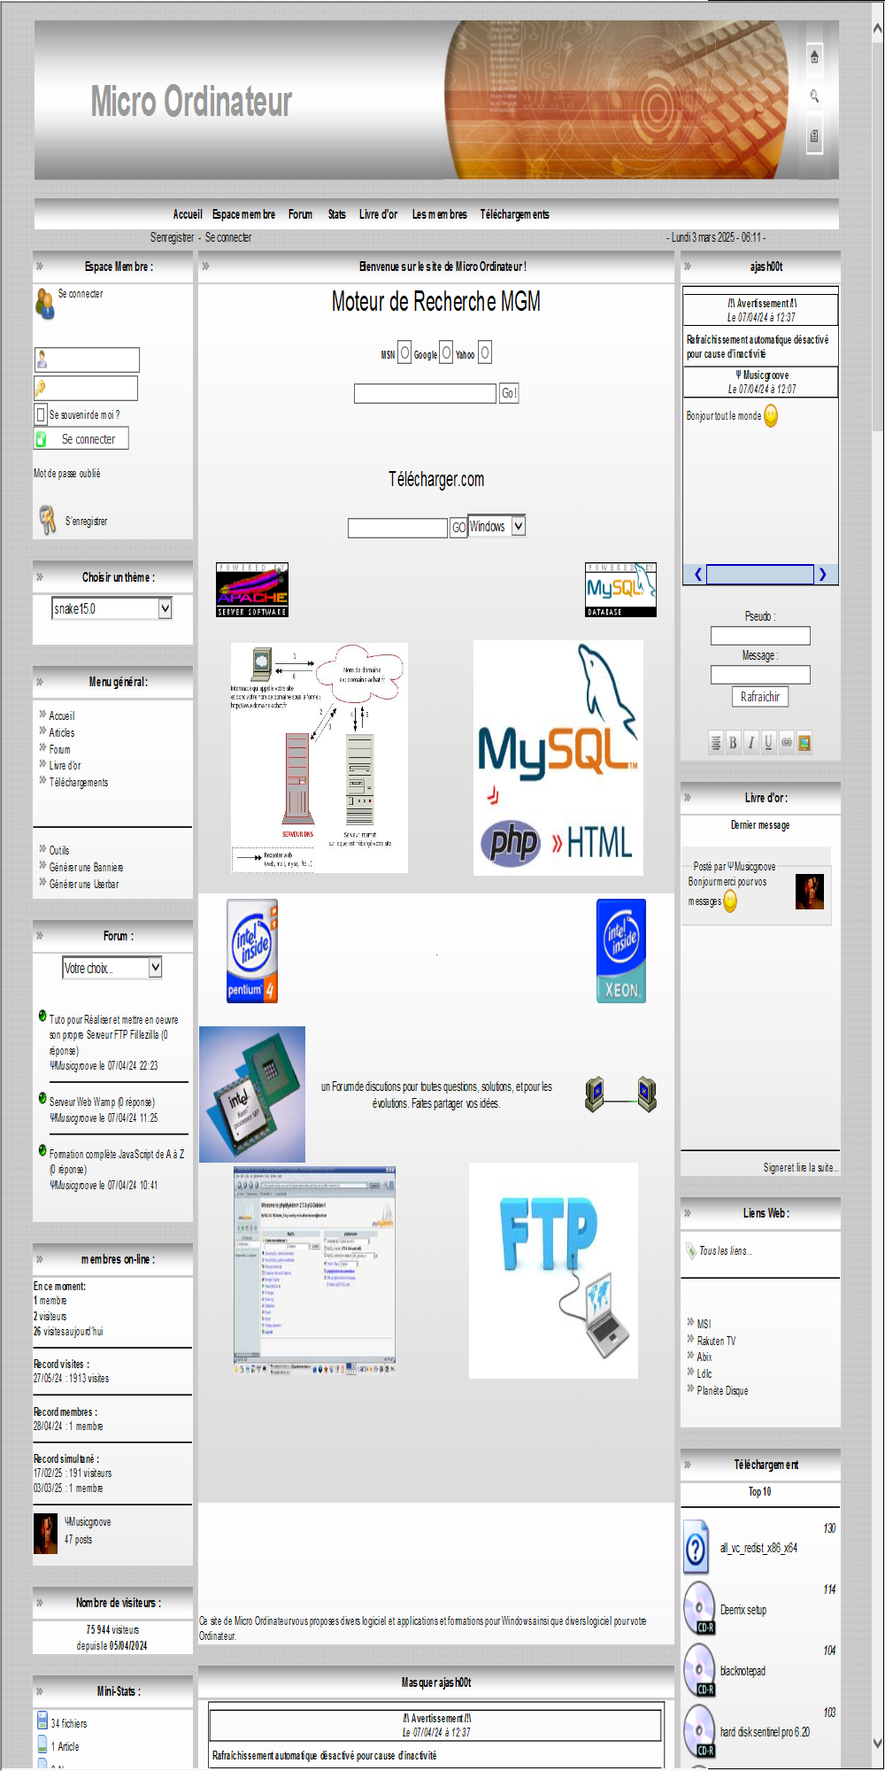Click the blacknotepad CD icon

(x=699, y=1669)
